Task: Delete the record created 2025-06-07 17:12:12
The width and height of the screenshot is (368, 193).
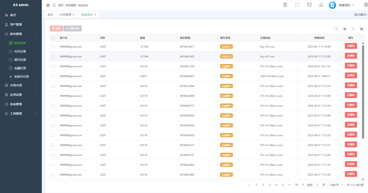Action: click(351, 144)
